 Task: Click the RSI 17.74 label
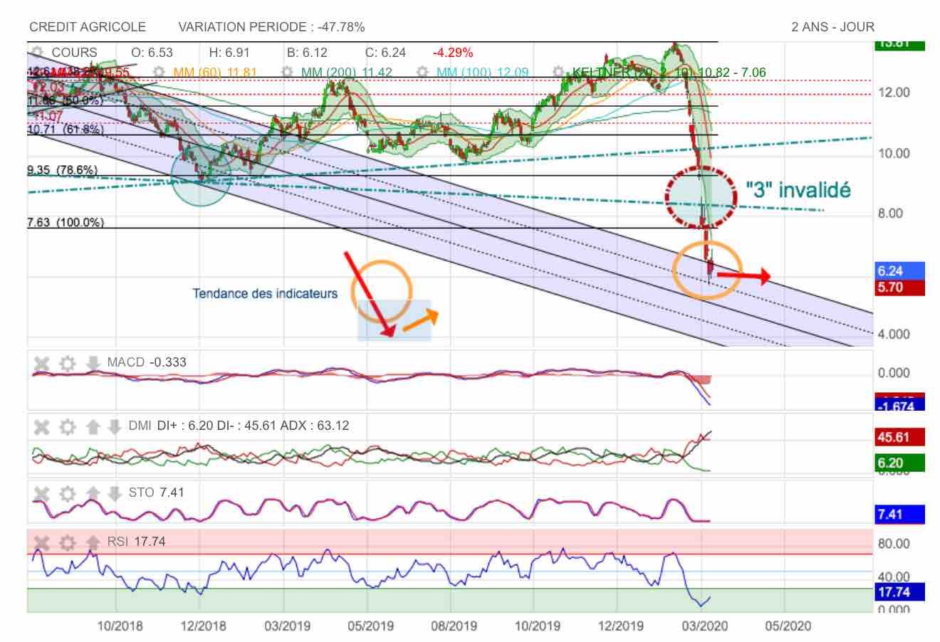click(x=136, y=542)
